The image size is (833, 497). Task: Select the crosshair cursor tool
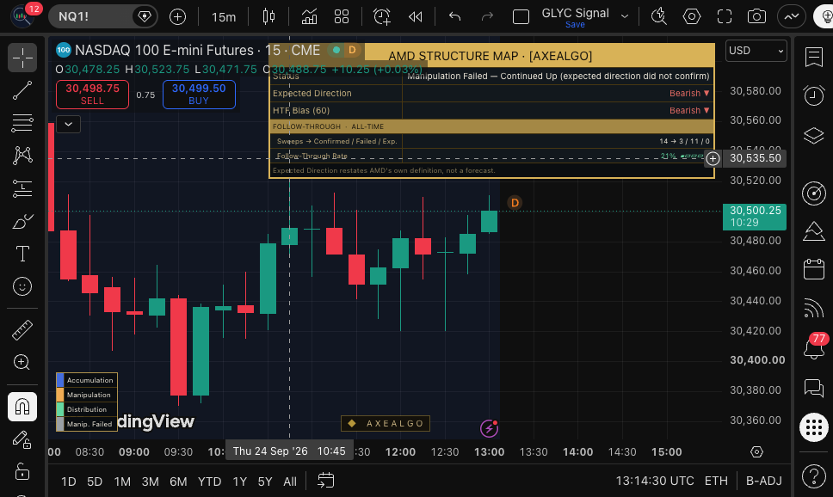[x=22, y=58]
